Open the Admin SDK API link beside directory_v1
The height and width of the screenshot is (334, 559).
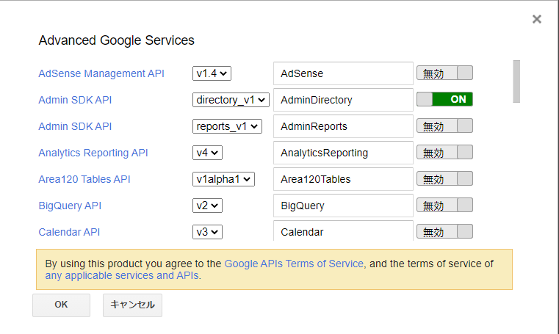pos(75,100)
